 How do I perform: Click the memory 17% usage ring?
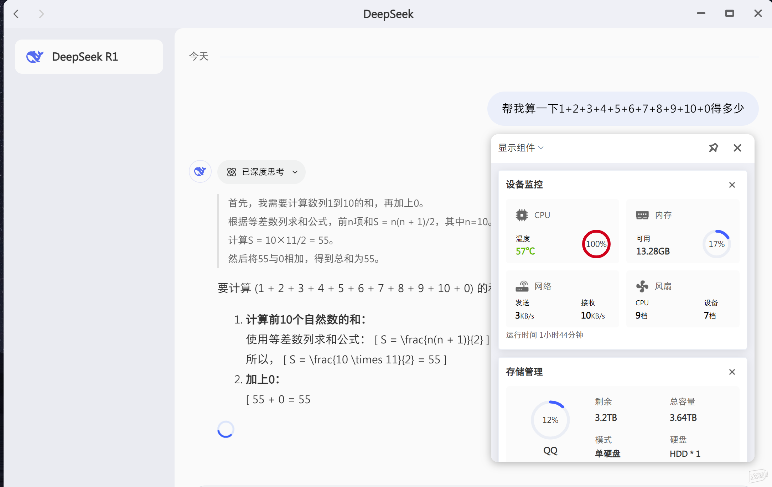coord(717,244)
